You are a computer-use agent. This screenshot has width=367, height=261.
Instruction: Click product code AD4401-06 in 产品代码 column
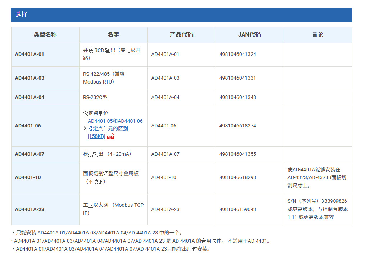[164, 126]
